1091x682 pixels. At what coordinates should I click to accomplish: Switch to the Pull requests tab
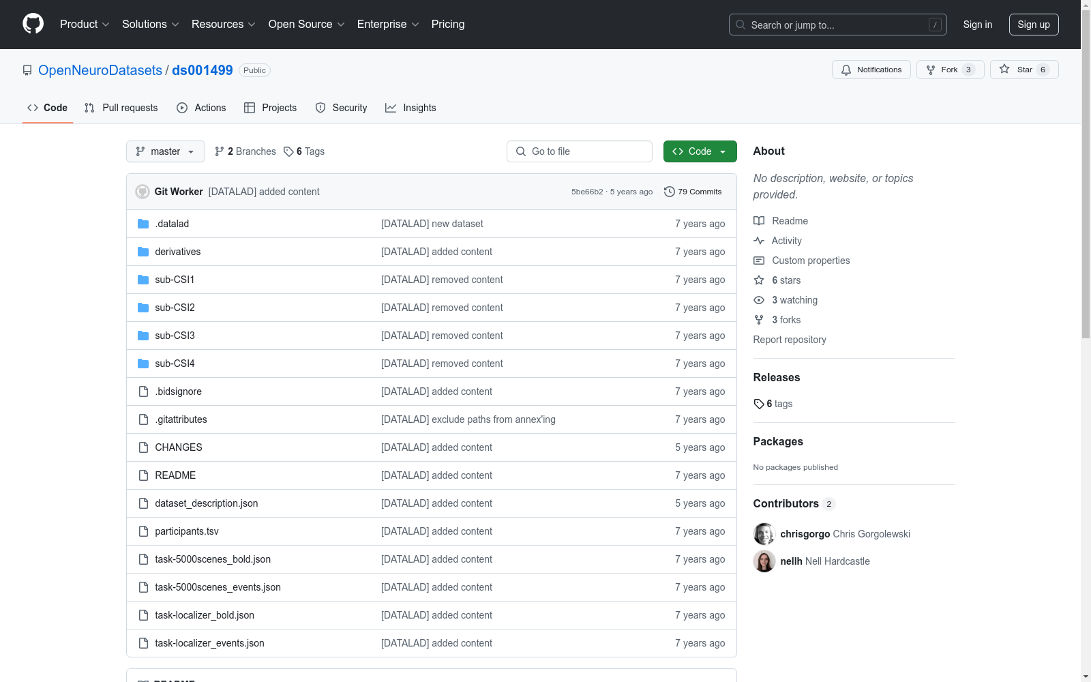pyautogui.click(x=121, y=108)
